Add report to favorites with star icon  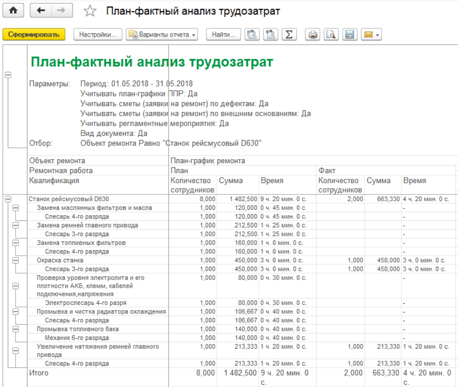[90, 11]
